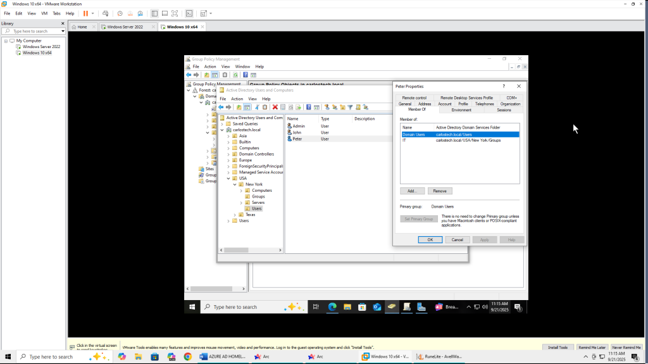Collapse the New York tree node
Image resolution: width=648 pixels, height=364 pixels.
tap(234, 184)
